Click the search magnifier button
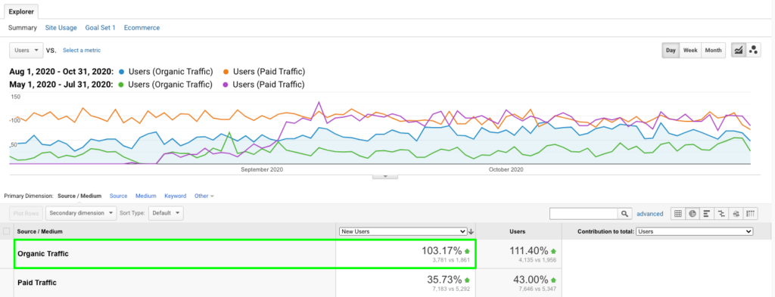Screen dimensions: 775x297 [x=624, y=214]
